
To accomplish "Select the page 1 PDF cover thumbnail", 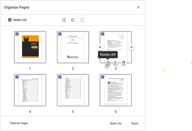I will coord(30,47).
